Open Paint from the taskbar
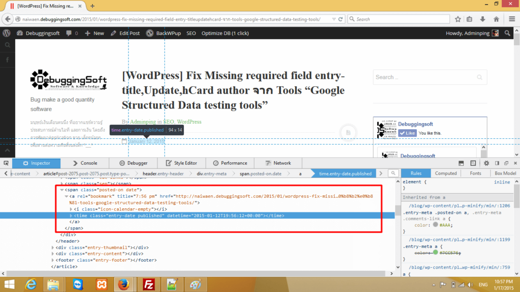Image resolution: width=520 pixels, height=292 pixels. [x=196, y=284]
